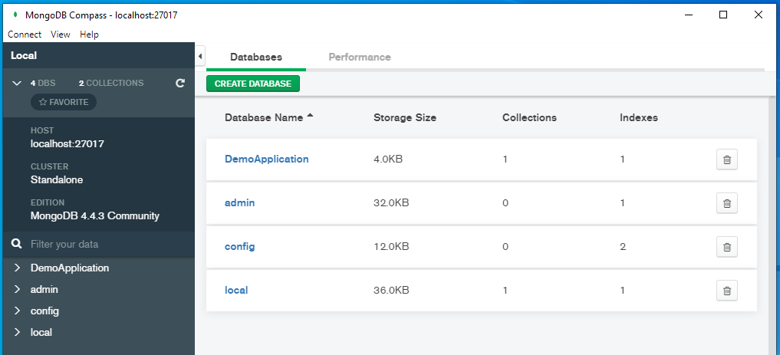The width and height of the screenshot is (780, 355).
Task: Minimize the MongoDB Compass window
Action: pyautogui.click(x=689, y=15)
